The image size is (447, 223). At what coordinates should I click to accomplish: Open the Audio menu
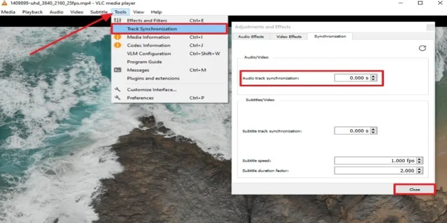click(x=56, y=12)
